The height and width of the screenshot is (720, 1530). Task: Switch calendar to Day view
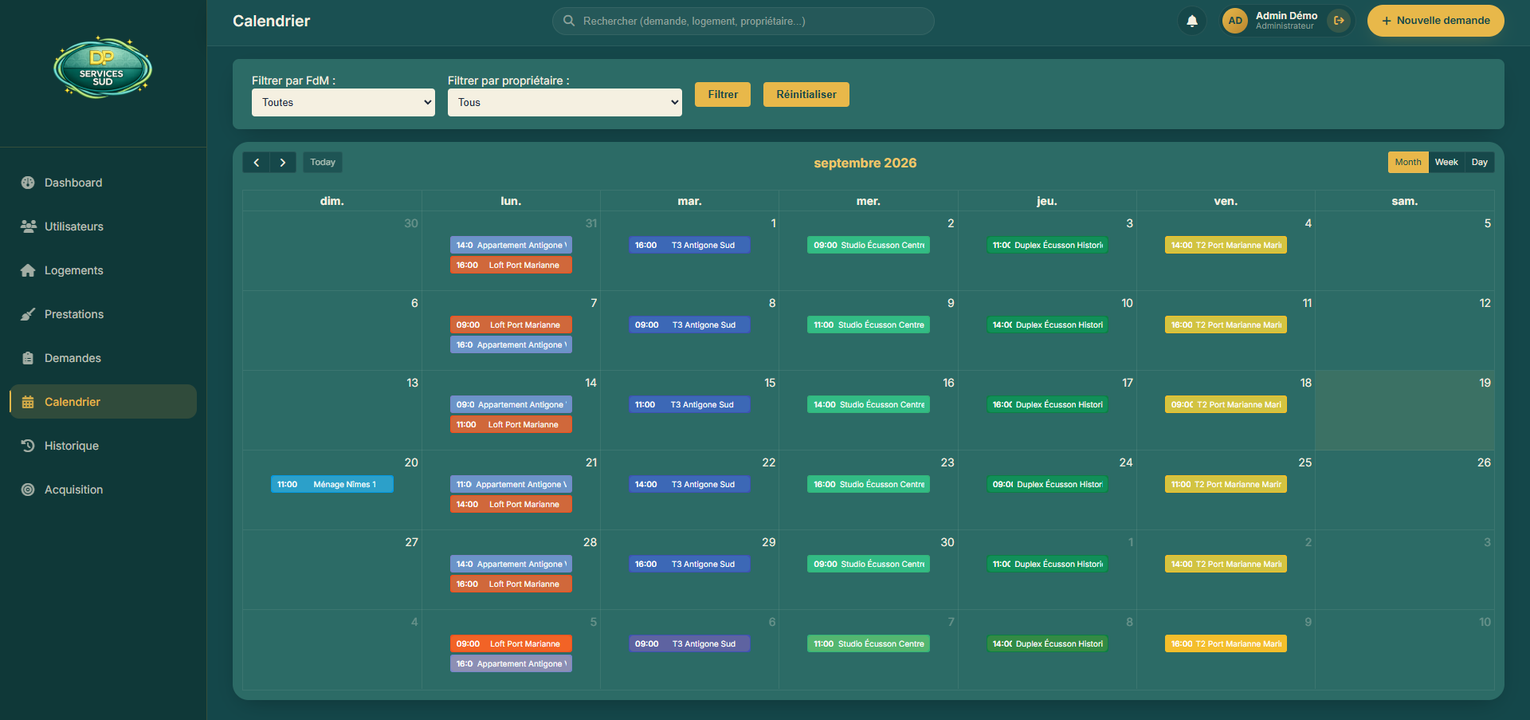click(x=1480, y=162)
